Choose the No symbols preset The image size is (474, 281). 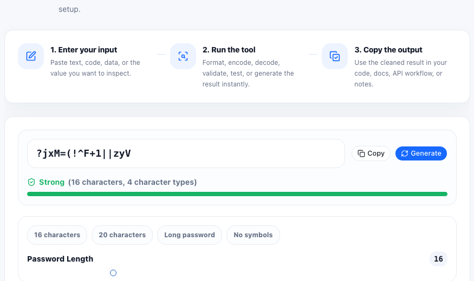(253, 235)
